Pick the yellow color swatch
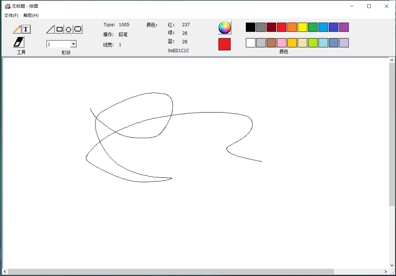 tap(302, 27)
